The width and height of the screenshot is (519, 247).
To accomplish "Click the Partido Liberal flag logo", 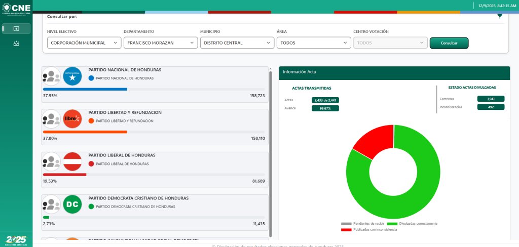I will coord(72,161).
